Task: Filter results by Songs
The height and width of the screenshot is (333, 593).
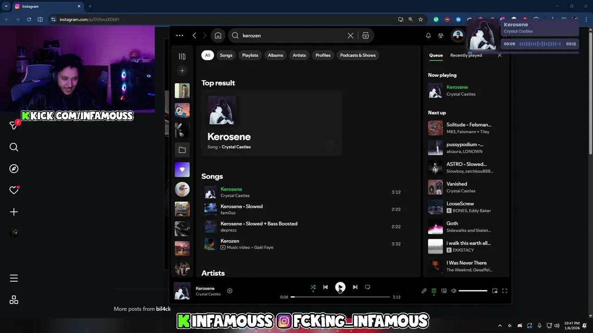Action: coord(226,55)
